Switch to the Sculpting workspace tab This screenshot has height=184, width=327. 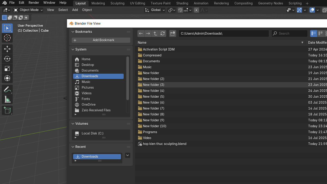117,3
